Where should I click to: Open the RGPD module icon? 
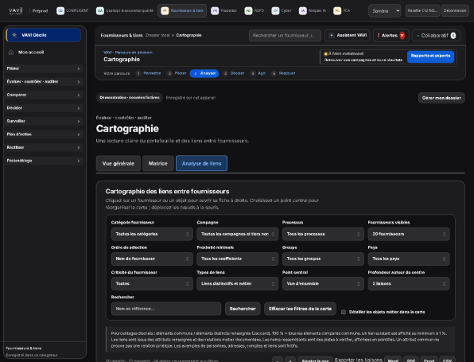[x=248, y=11]
